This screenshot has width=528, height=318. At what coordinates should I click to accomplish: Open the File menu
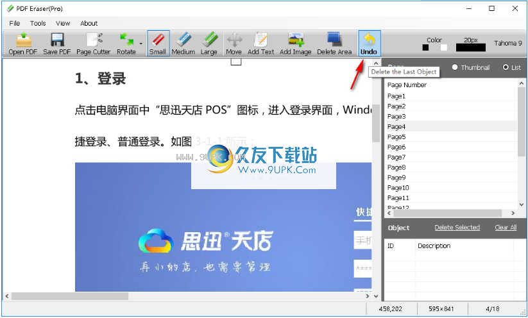click(15, 23)
